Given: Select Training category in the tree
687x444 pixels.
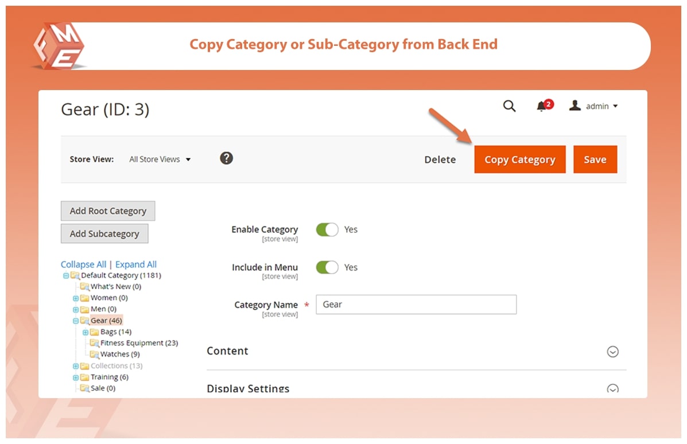Looking at the screenshot, I should pos(109,377).
